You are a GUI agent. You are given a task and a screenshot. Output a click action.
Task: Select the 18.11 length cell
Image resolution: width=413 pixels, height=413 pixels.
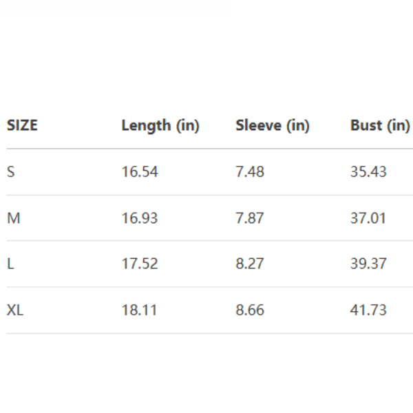pyautogui.click(x=140, y=310)
